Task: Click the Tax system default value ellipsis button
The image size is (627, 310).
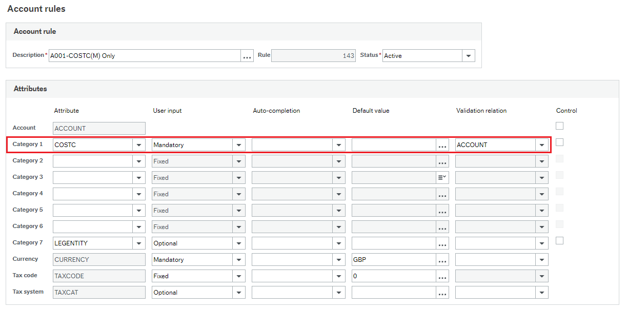Action: [442, 292]
